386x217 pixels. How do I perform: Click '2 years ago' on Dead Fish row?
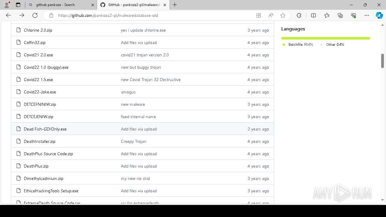click(258, 129)
